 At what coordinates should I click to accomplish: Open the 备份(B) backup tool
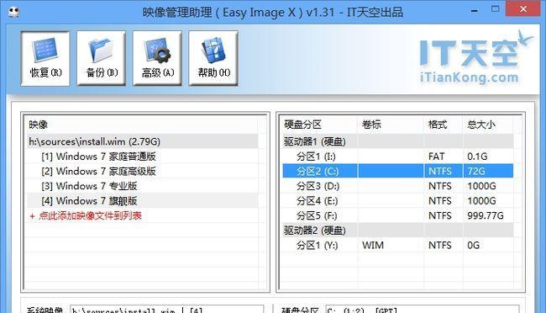(102, 58)
